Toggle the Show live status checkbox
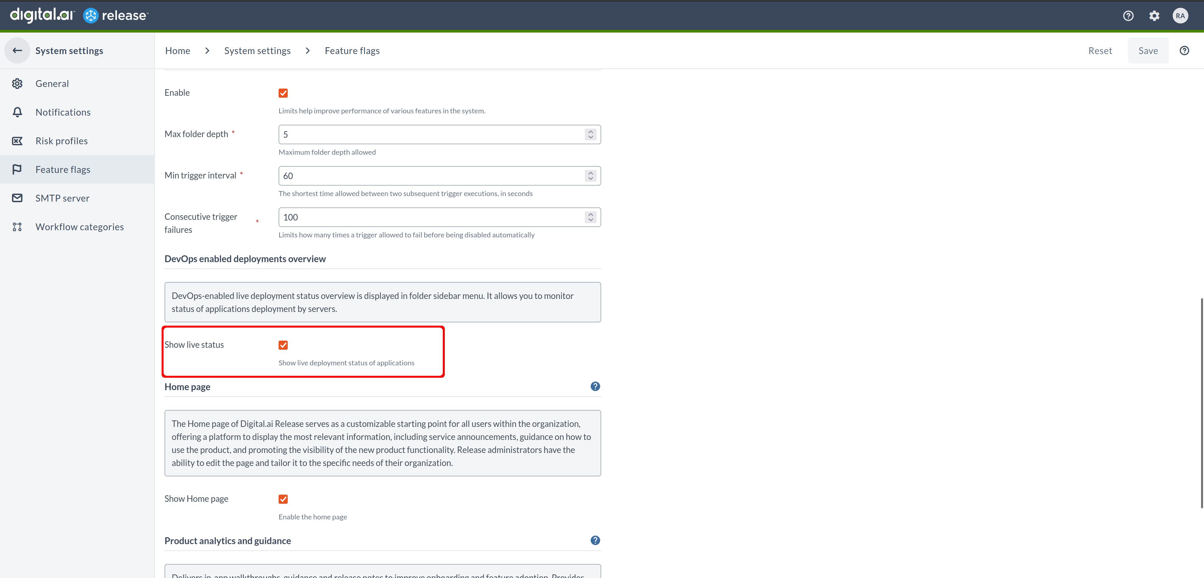This screenshot has width=1204, height=578. point(283,345)
